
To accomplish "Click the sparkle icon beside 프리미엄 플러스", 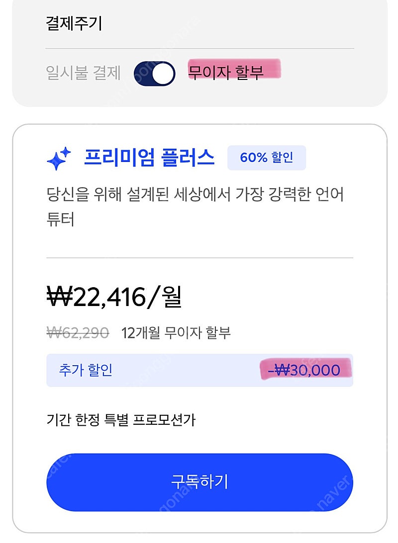I will point(59,158).
